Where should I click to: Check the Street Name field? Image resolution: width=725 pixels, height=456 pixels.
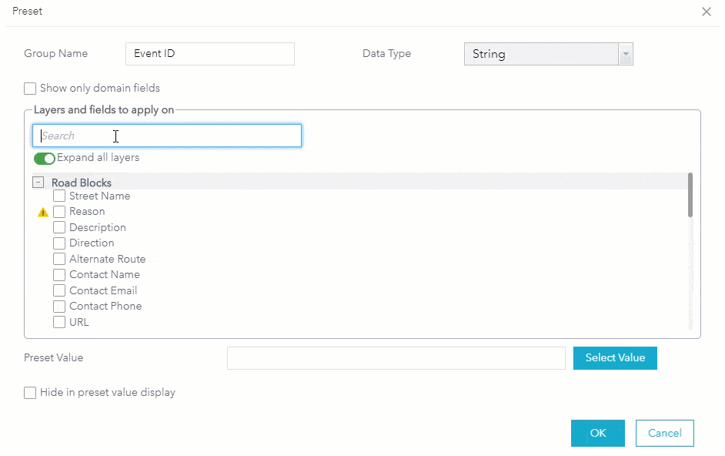(x=59, y=196)
